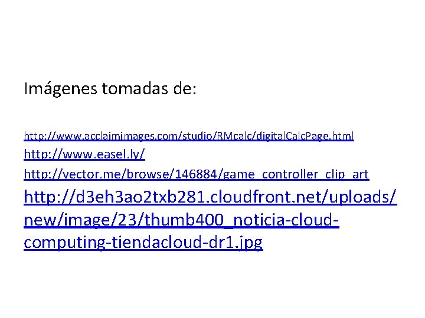Click the word 'Imágenes' in the heading
Viewport: 425px width, 318px height.
tap(60, 90)
